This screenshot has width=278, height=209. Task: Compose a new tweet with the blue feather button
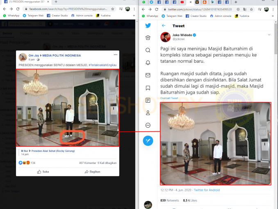(148, 141)
